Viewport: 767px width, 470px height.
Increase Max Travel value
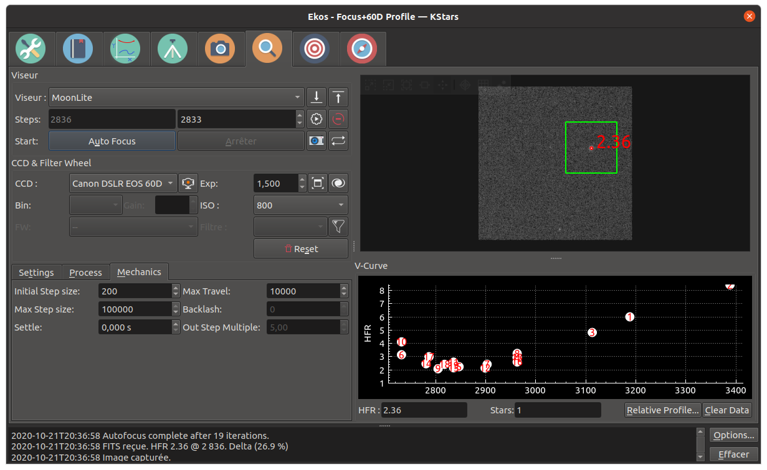(x=344, y=288)
